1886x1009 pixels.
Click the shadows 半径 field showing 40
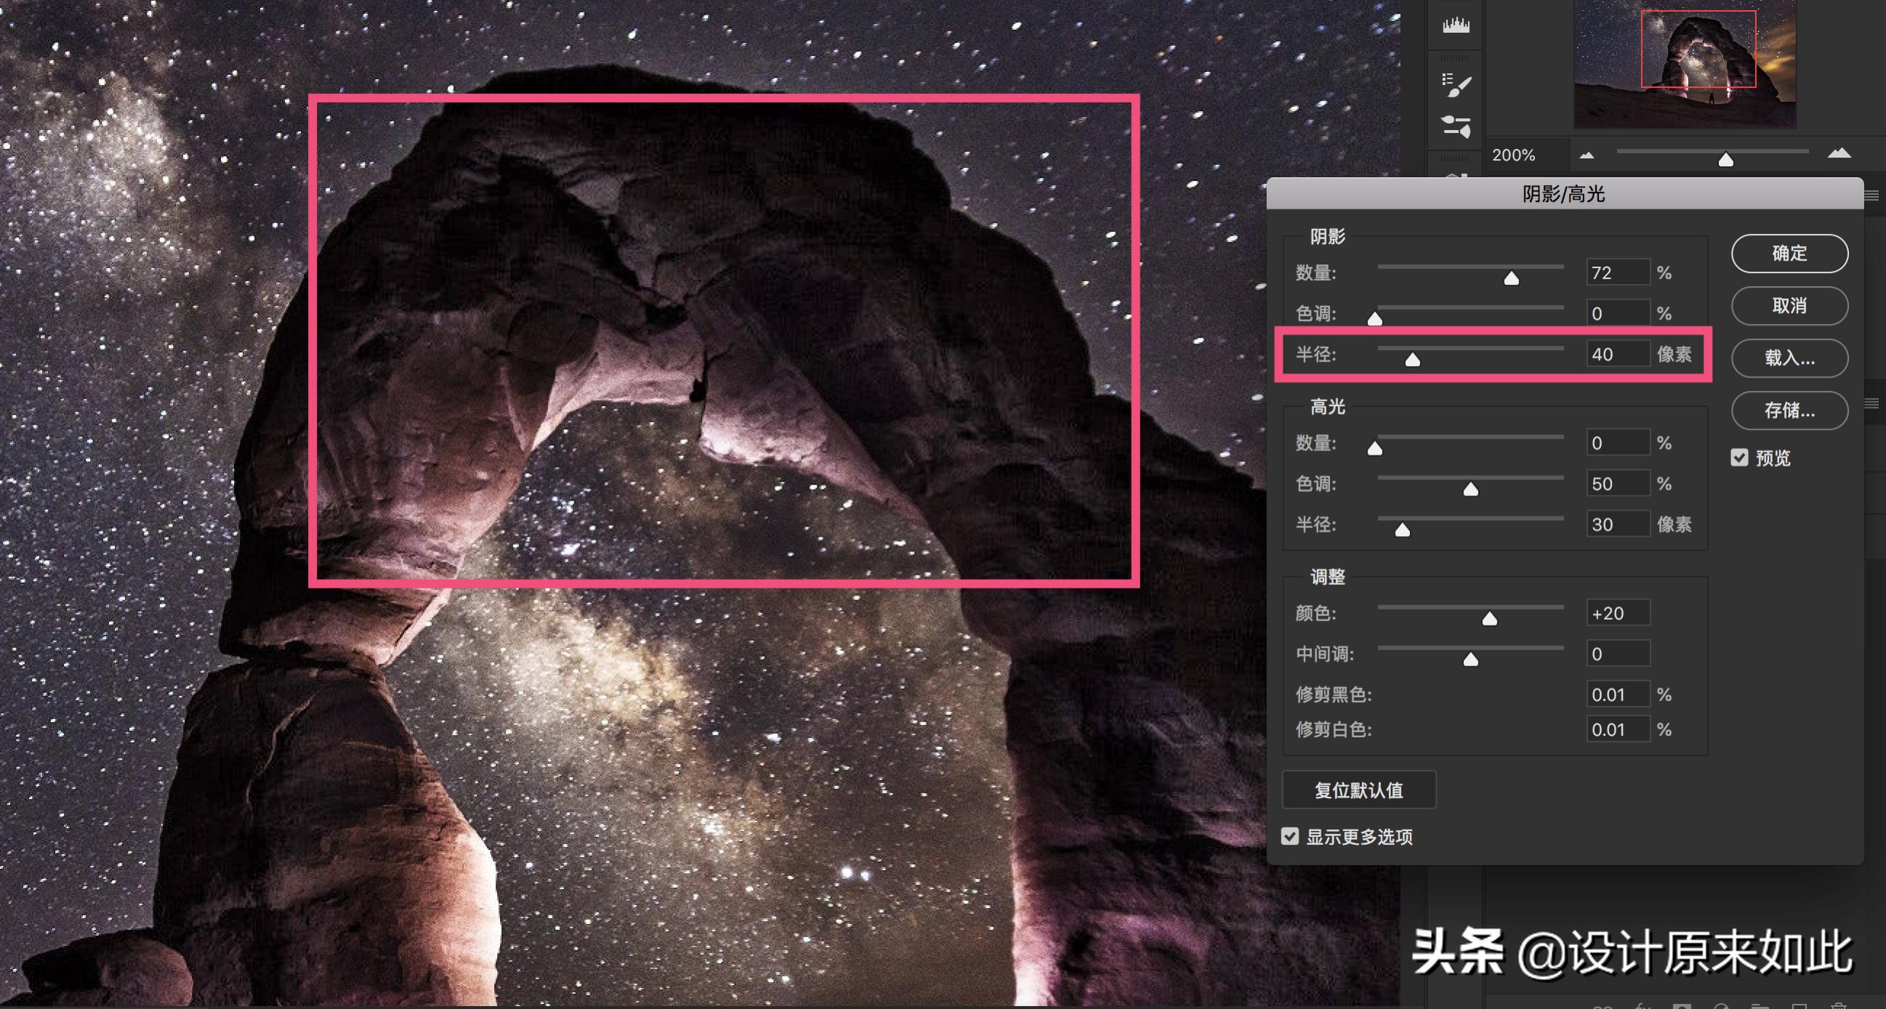click(x=1616, y=354)
